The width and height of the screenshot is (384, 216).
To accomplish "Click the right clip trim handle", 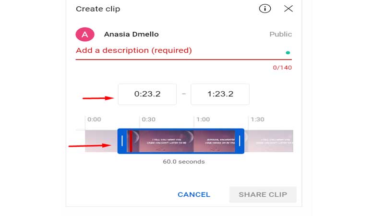I will [240, 141].
